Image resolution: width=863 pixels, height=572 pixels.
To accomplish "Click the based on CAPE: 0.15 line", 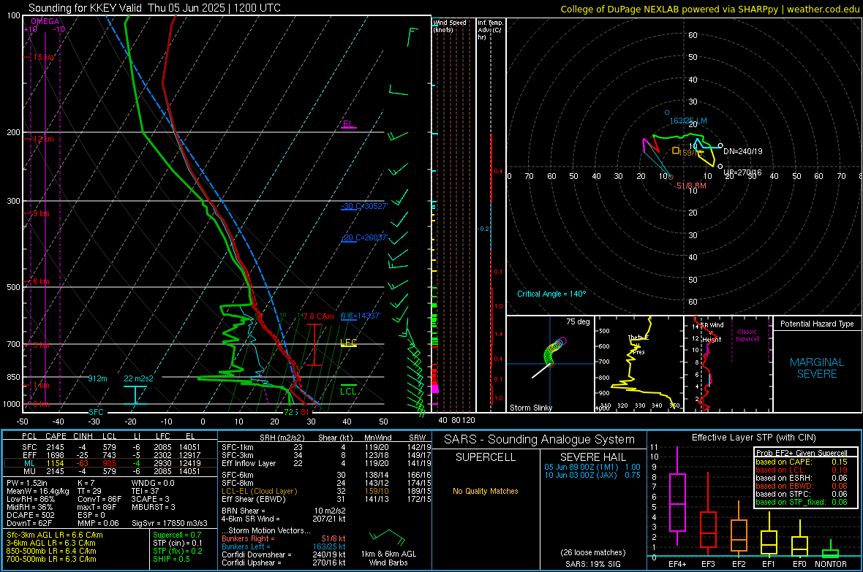I will pos(802,462).
